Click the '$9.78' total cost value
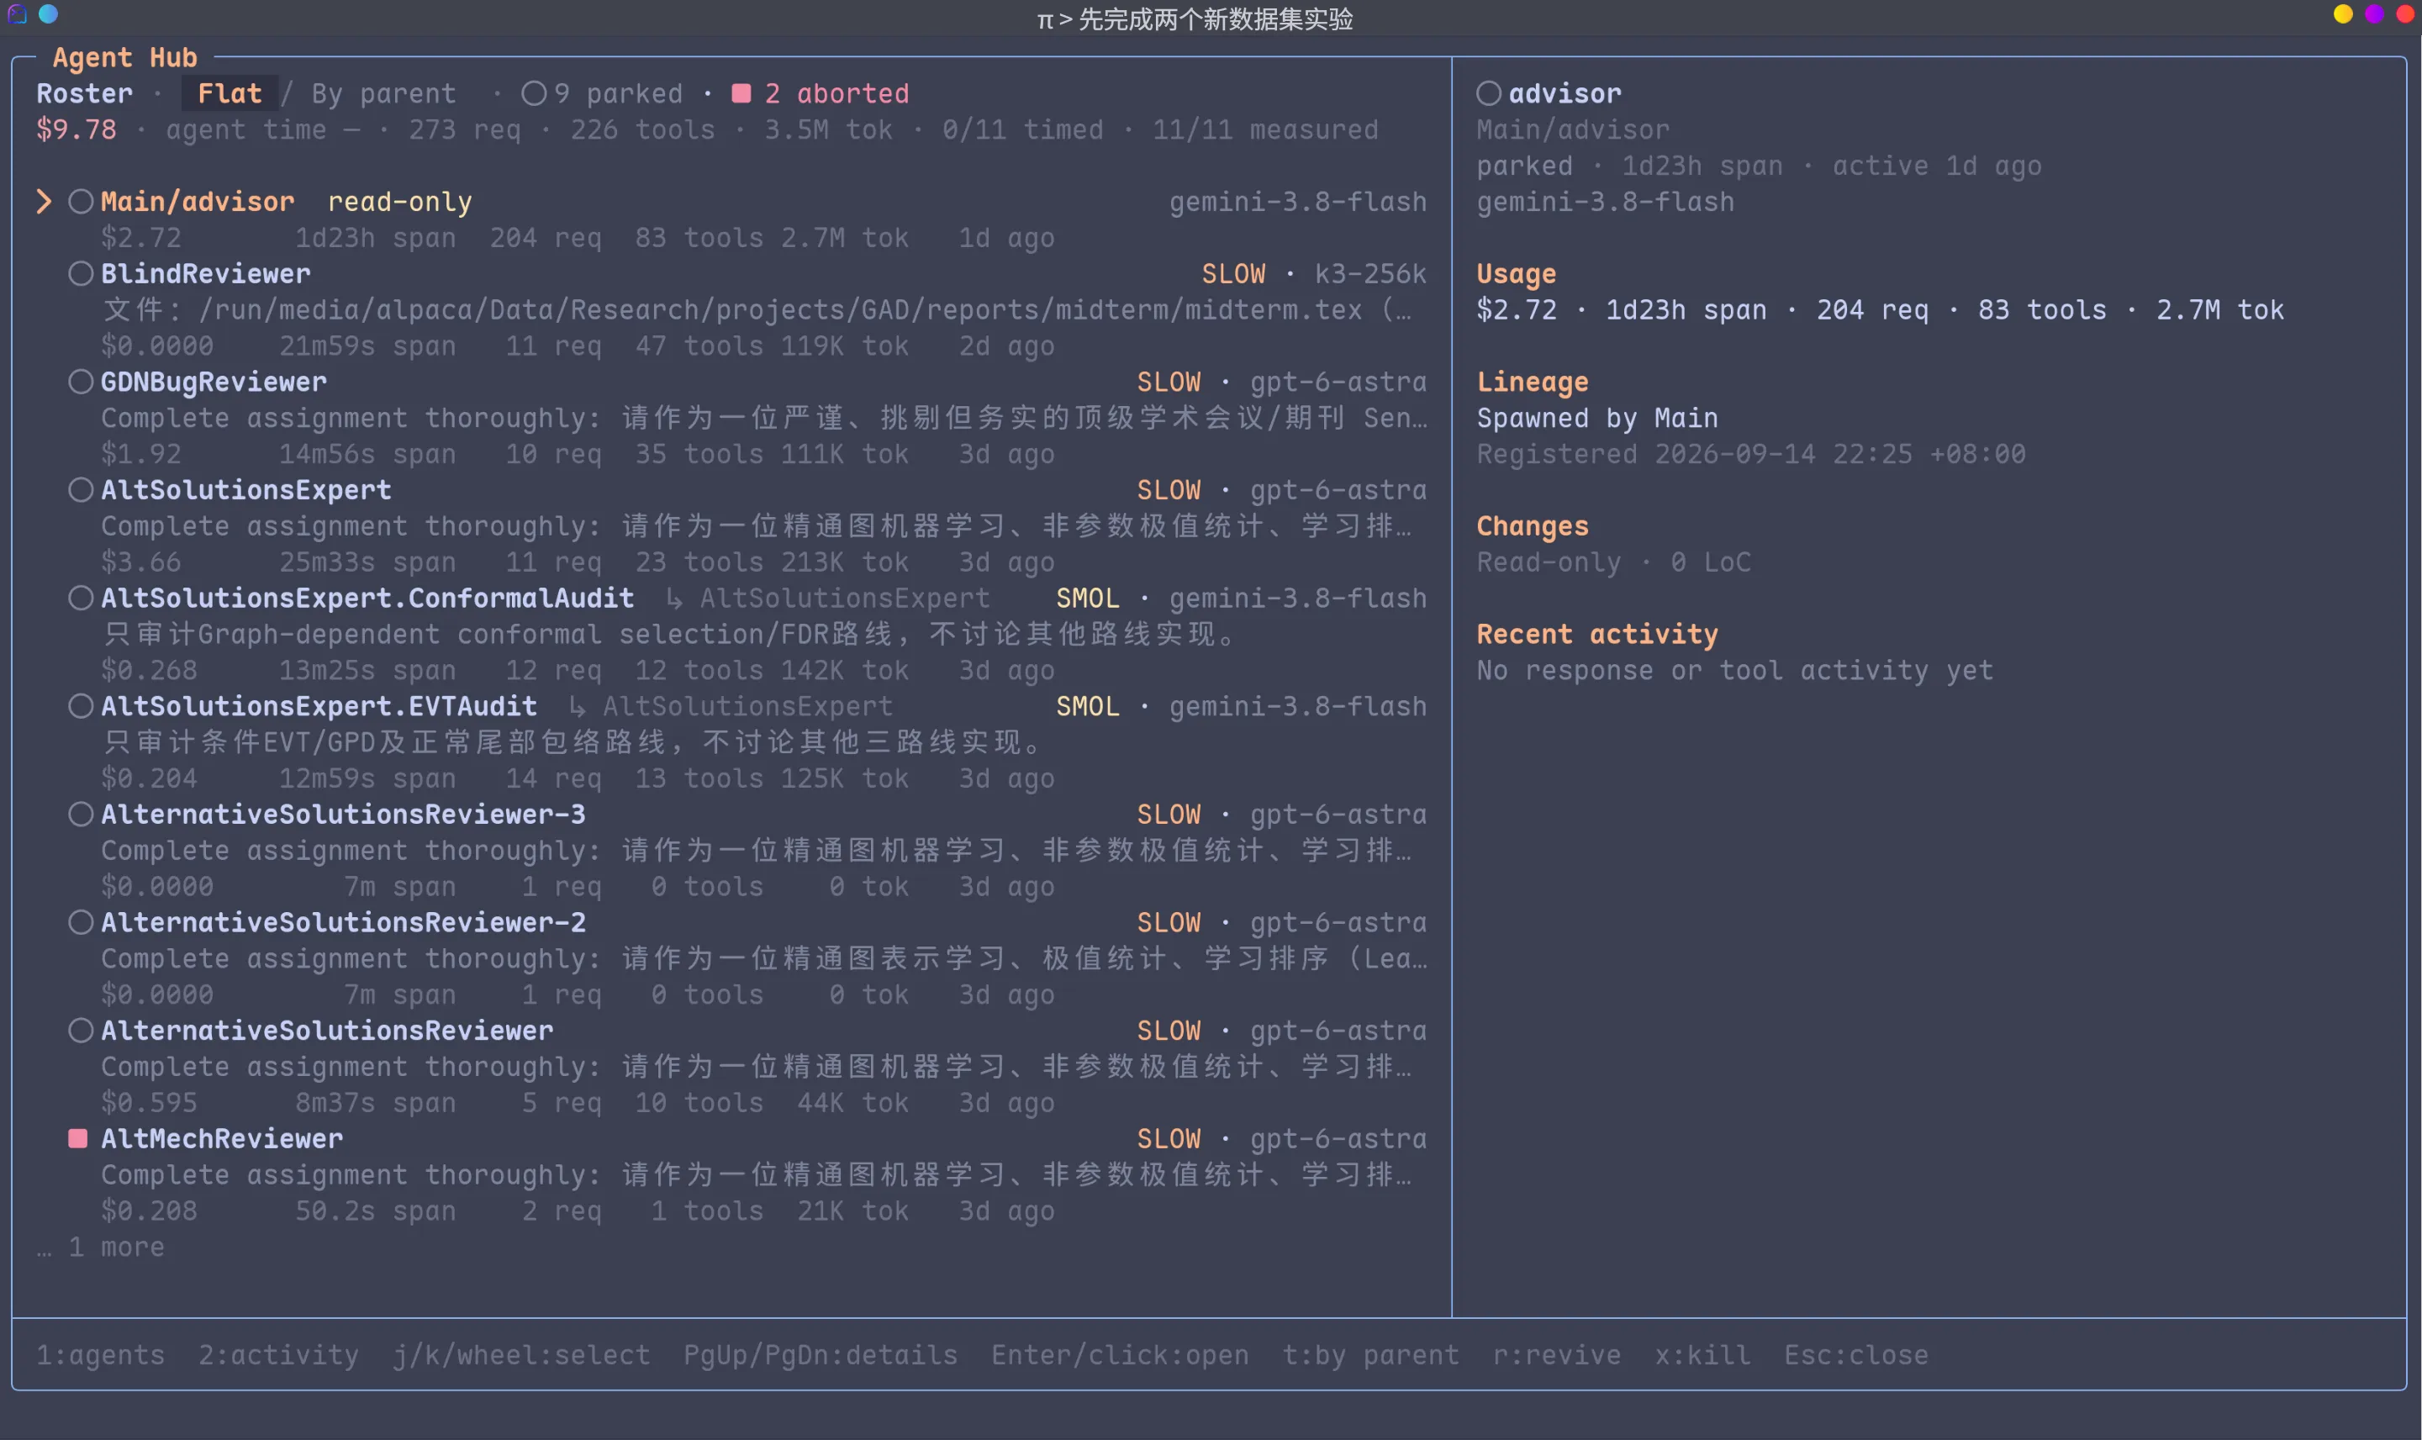 (x=77, y=130)
